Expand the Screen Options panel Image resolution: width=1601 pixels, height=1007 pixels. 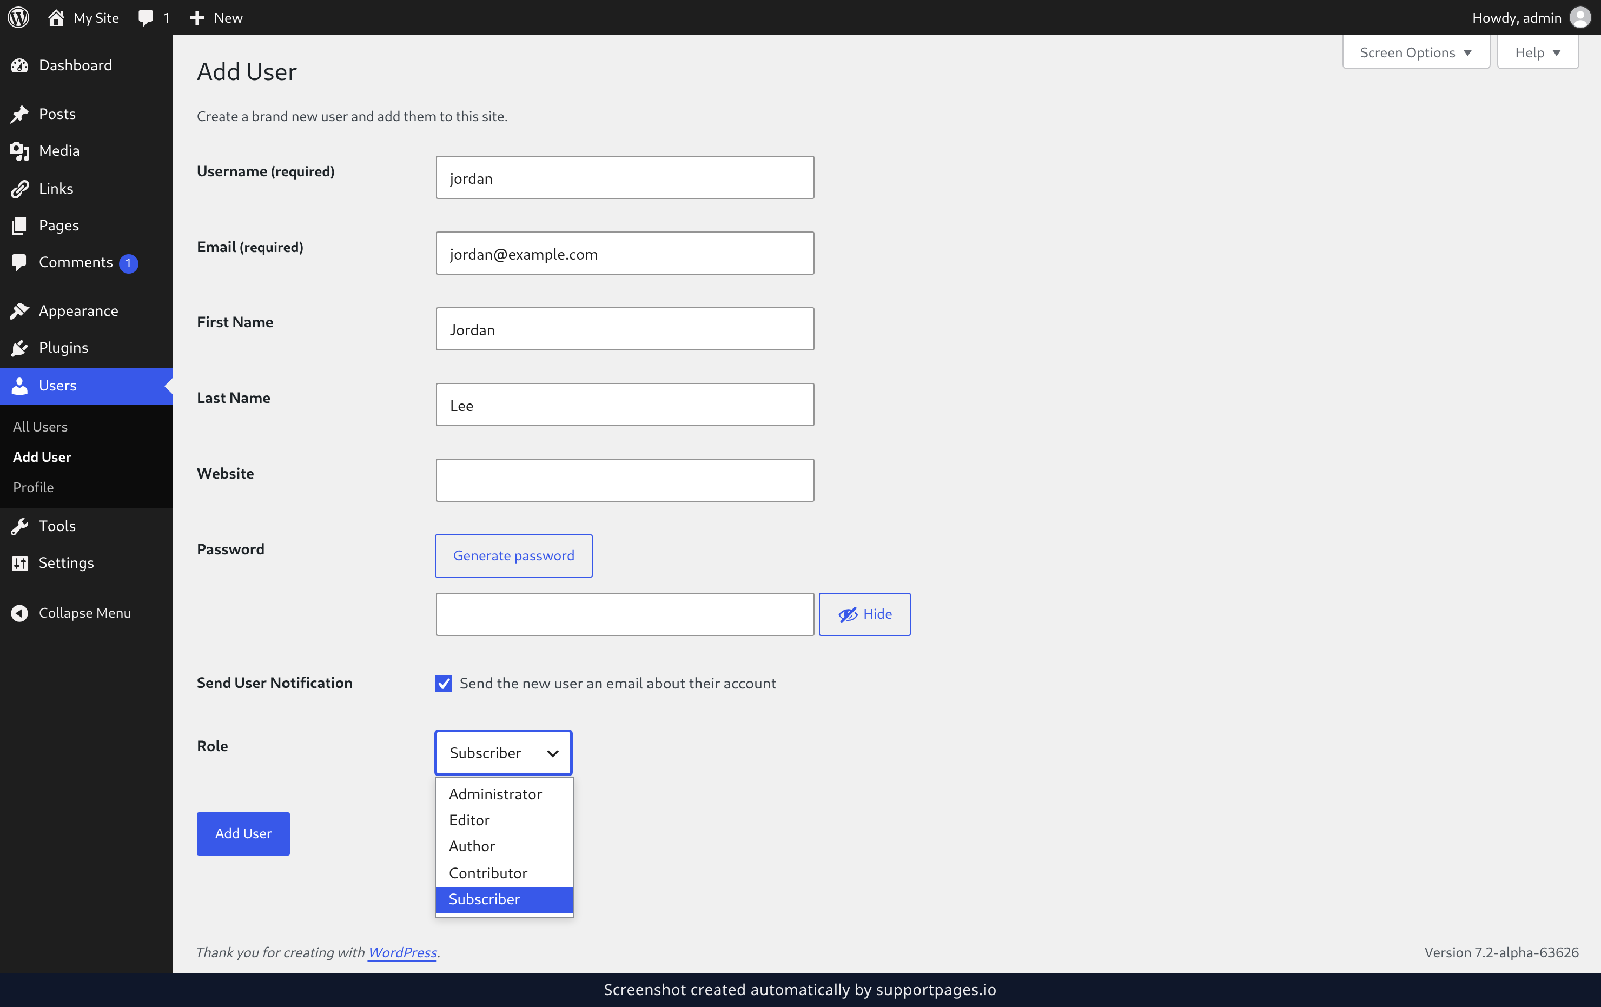click(1415, 52)
